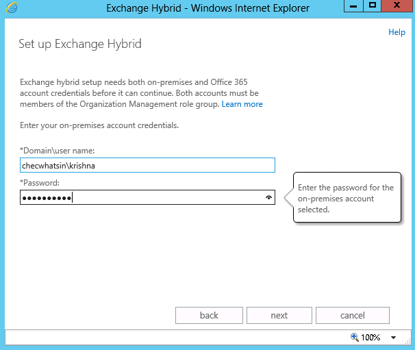Image resolution: width=415 pixels, height=350 pixels.
Task: Minimize the Exchange Hybrid window
Action: (353, 6)
